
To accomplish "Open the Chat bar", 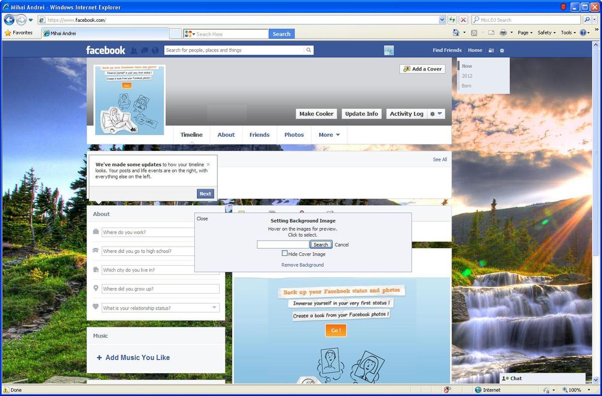I will (x=542, y=378).
